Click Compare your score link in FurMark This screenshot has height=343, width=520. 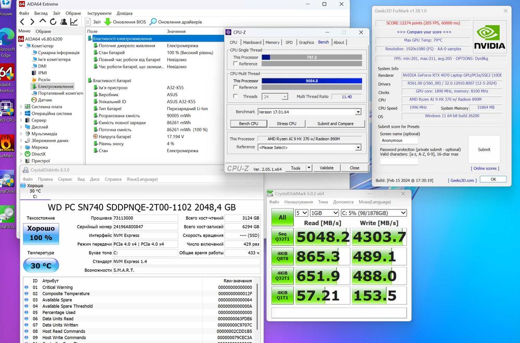(x=424, y=32)
